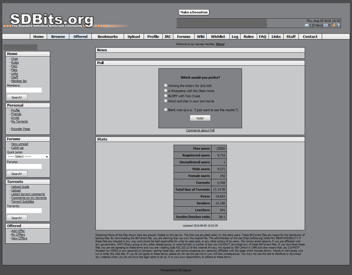Image resolution: width=352 pixels, height=275 pixels.
Task: Open Comments about Poll link
Action: click(x=200, y=130)
